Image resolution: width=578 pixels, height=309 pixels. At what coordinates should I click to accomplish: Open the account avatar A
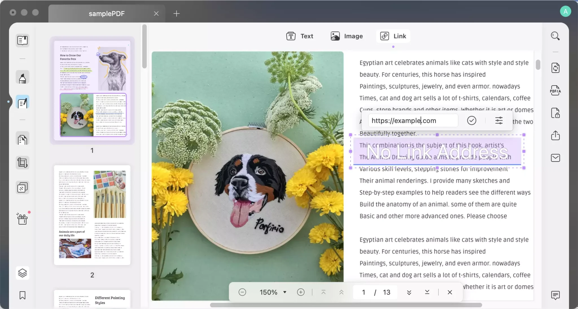pyautogui.click(x=565, y=11)
